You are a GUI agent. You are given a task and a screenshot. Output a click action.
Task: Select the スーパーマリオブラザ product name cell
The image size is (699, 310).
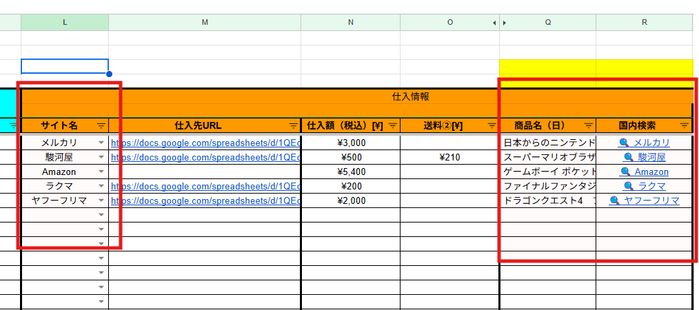coord(548,157)
